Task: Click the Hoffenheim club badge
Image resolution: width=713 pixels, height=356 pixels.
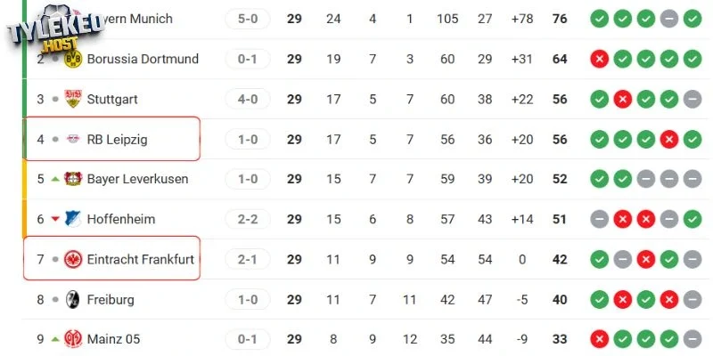Action: [72, 219]
